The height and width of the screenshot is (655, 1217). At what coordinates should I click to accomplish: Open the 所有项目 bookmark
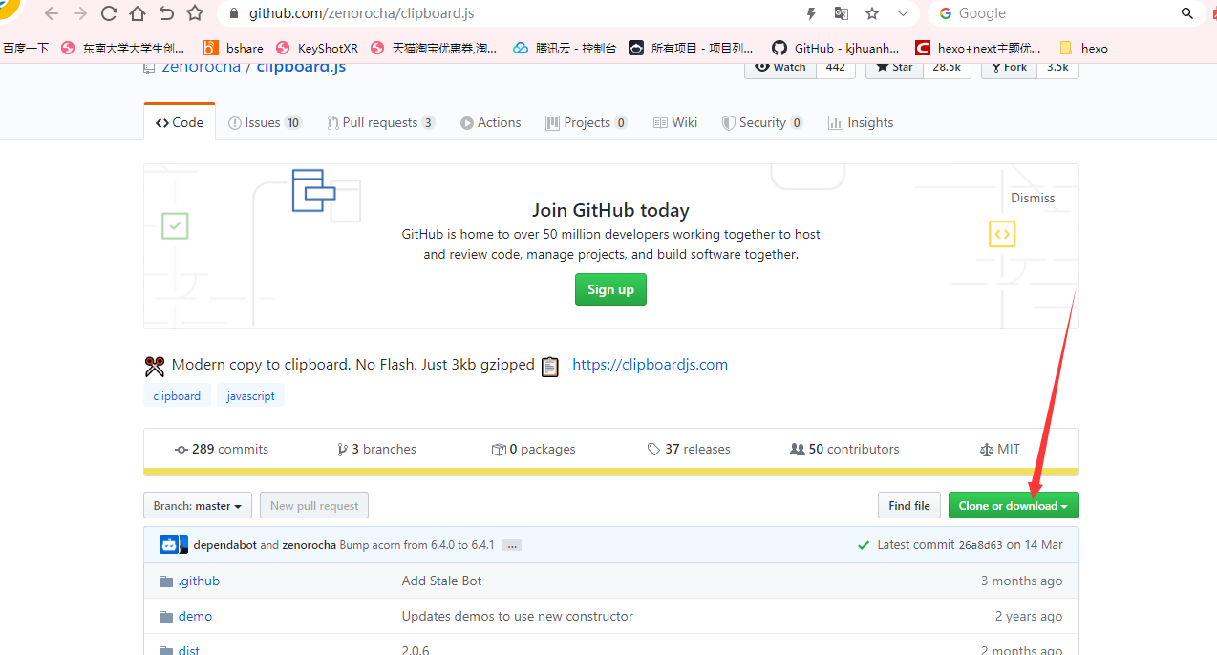(x=692, y=48)
